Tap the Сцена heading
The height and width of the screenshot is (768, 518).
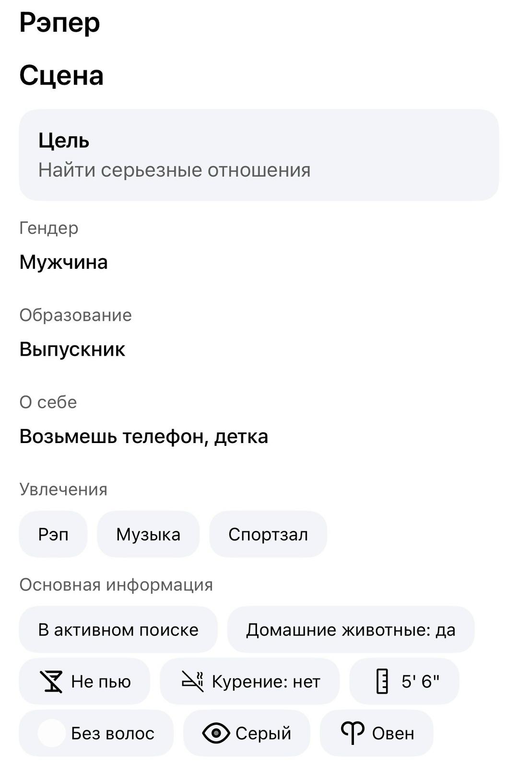(x=61, y=75)
